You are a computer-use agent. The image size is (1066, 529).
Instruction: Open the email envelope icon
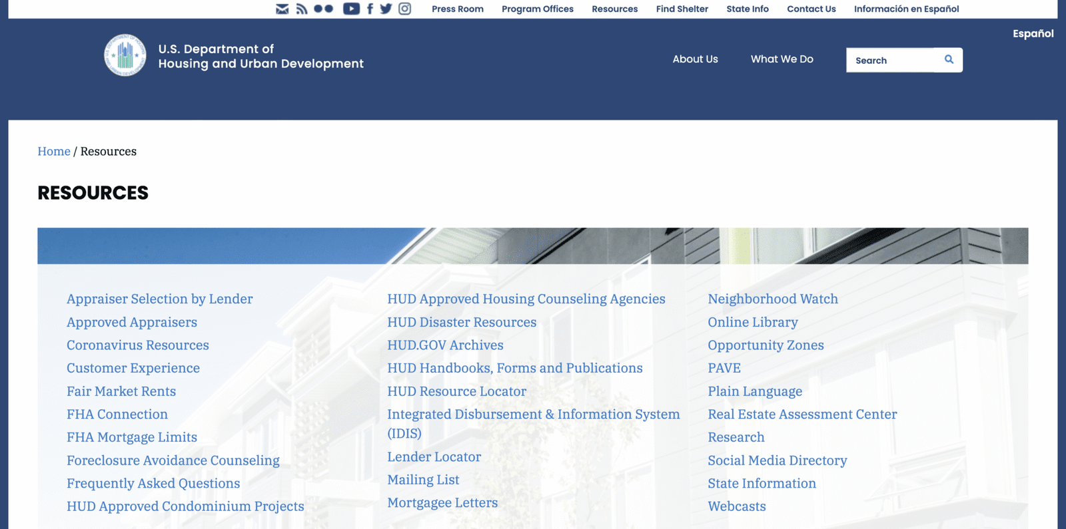point(282,9)
